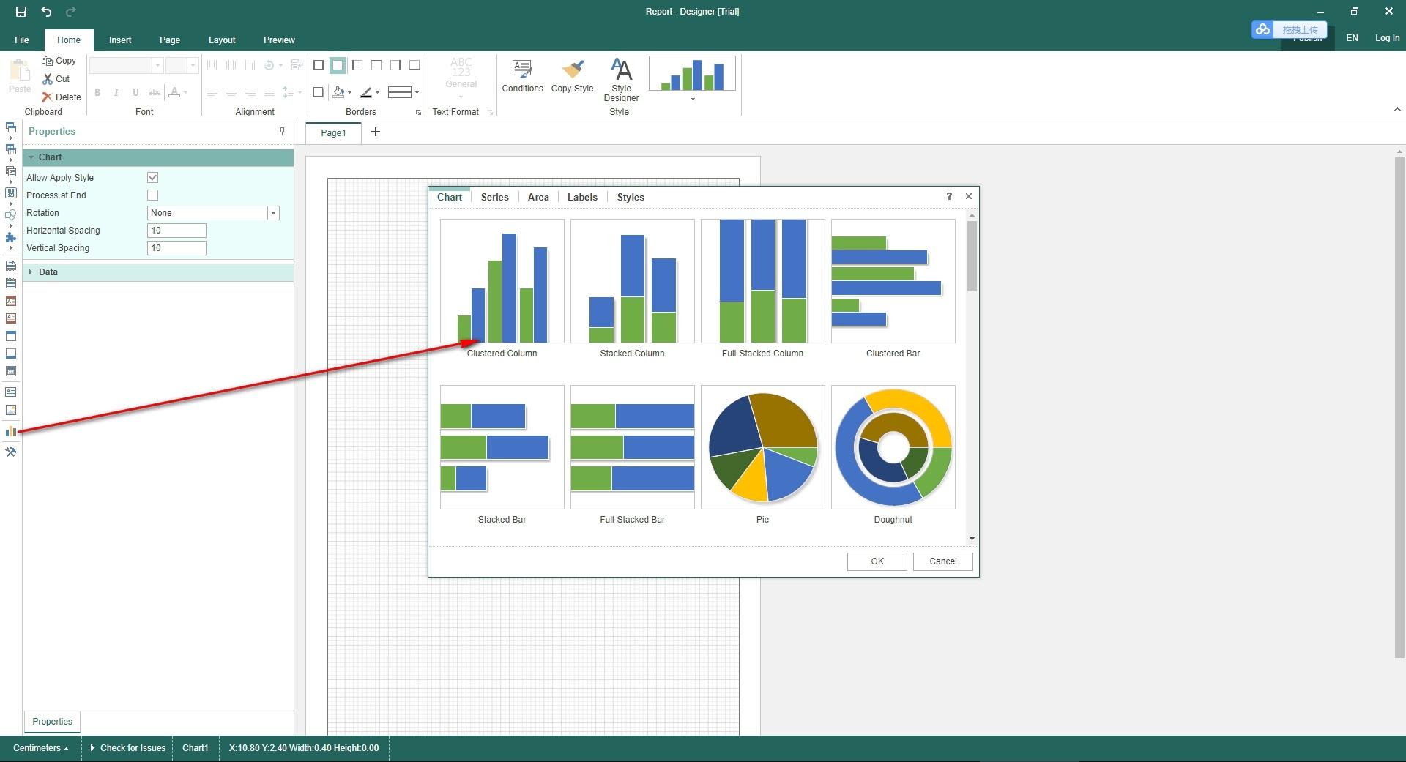The height and width of the screenshot is (762, 1406).
Task: Click the Barcode component icon in toolbox
Action: click(x=11, y=193)
